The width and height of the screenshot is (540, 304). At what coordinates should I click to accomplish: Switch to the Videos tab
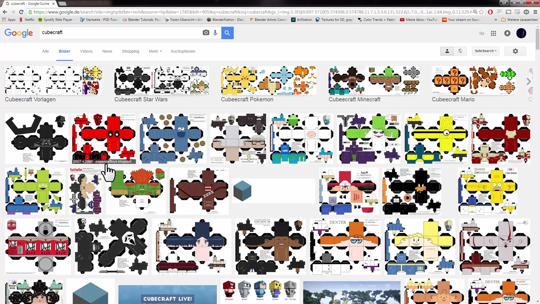pos(86,51)
